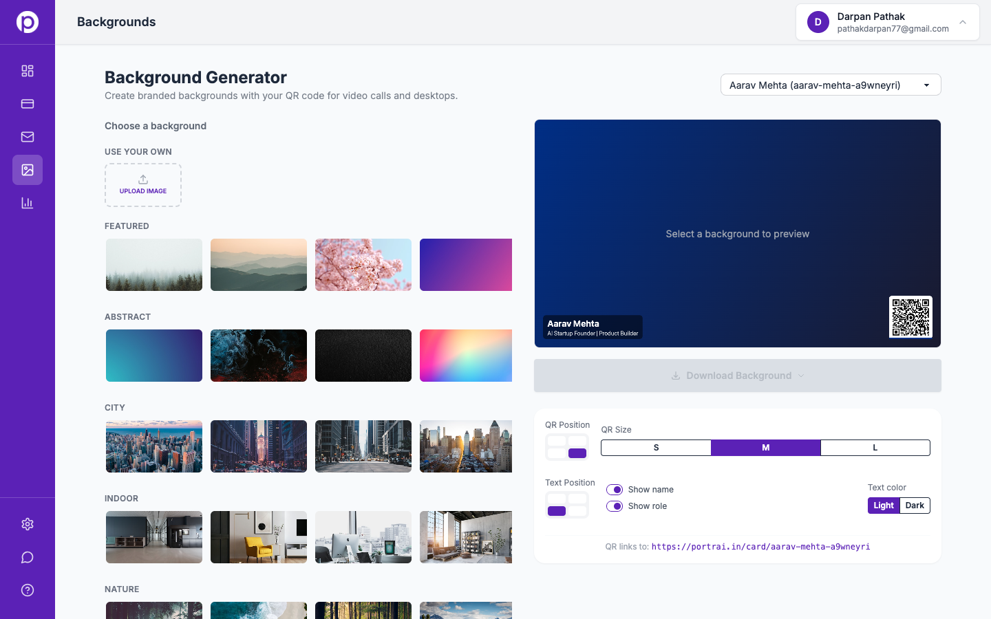Select the dusk street with red lights City background
The height and width of the screenshot is (619, 991).
point(259,446)
